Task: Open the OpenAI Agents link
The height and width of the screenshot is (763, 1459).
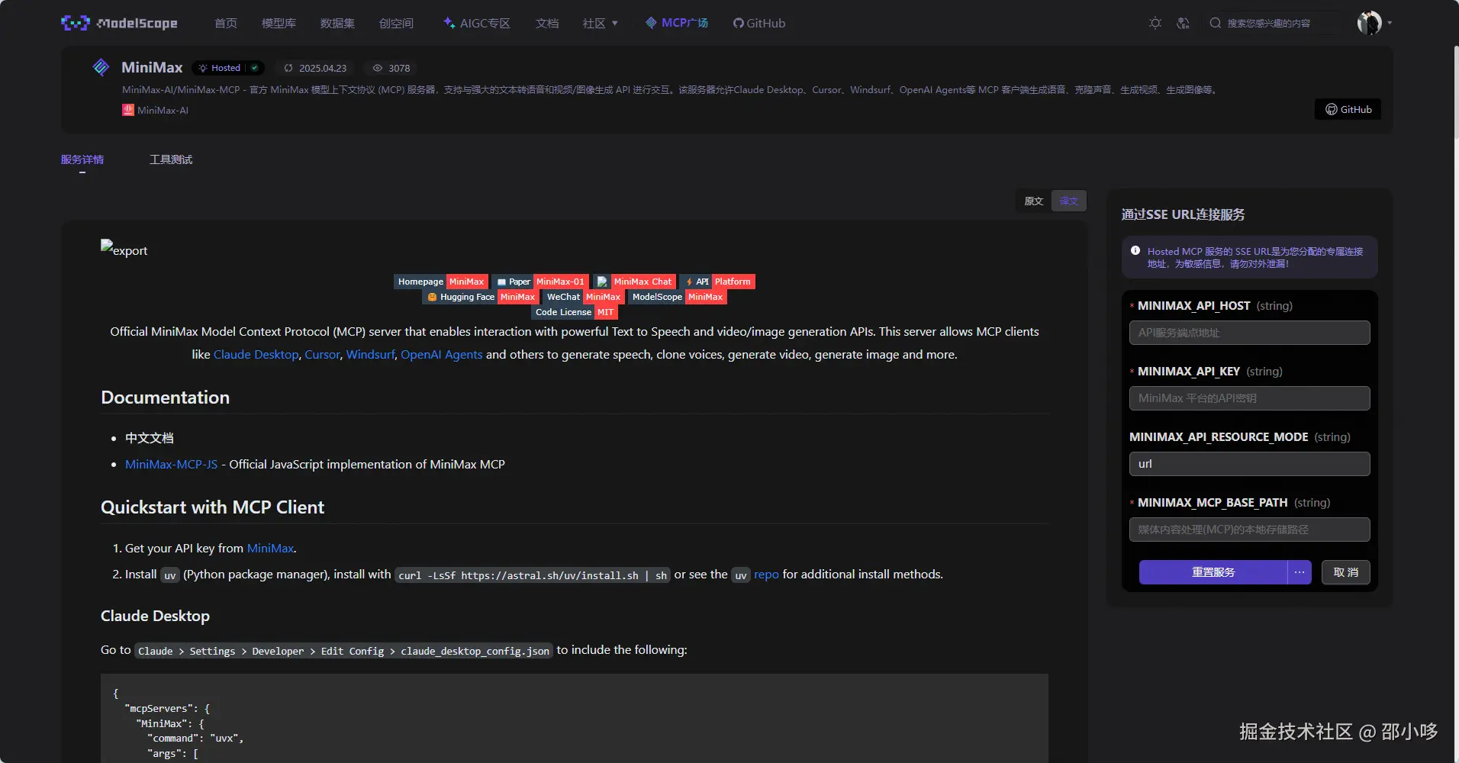Action: point(442,354)
